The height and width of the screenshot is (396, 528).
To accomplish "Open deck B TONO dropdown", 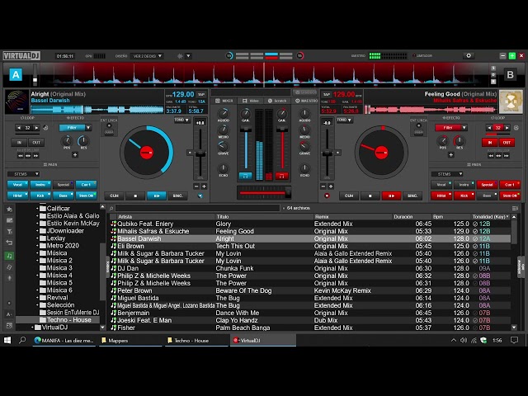I will pos(344,120).
